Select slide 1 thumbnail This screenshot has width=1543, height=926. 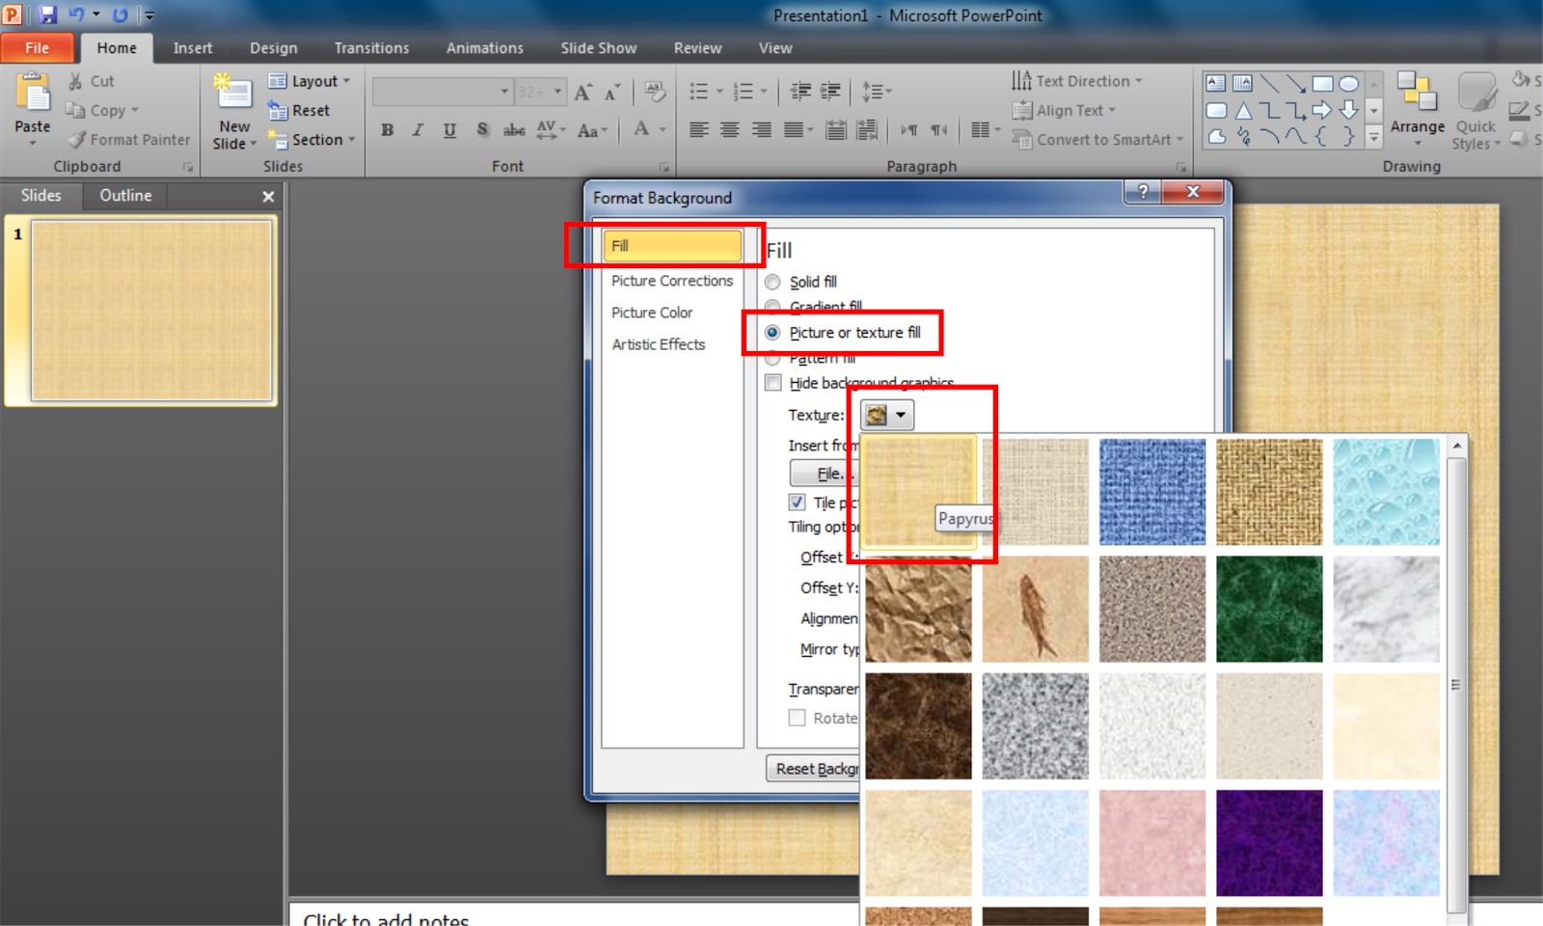coord(151,311)
